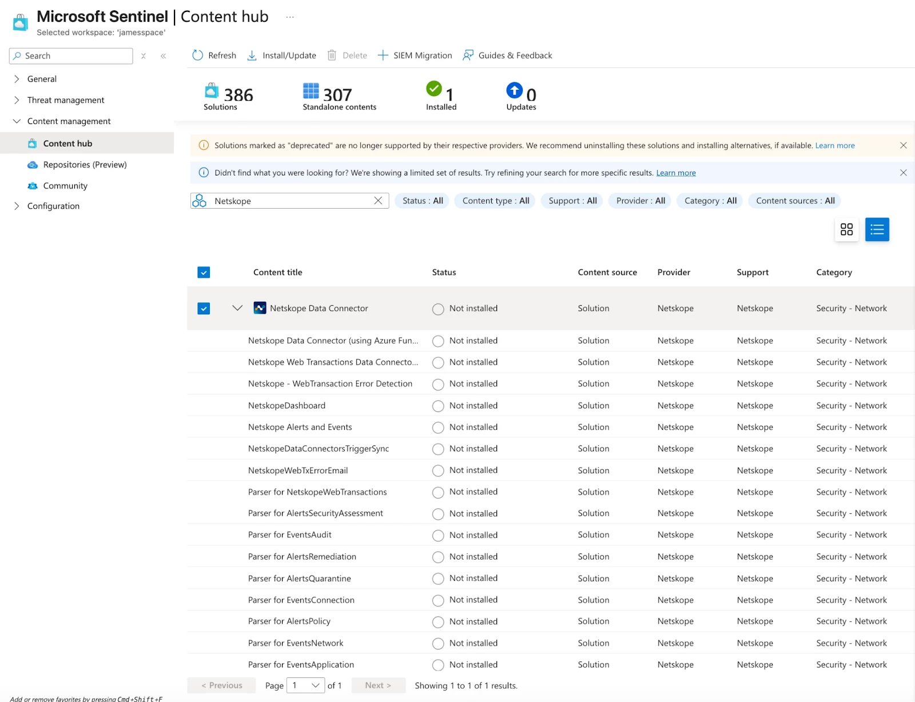Dismiss the deprecated solutions warning banner
Image resolution: width=915 pixels, height=702 pixels.
click(904, 145)
